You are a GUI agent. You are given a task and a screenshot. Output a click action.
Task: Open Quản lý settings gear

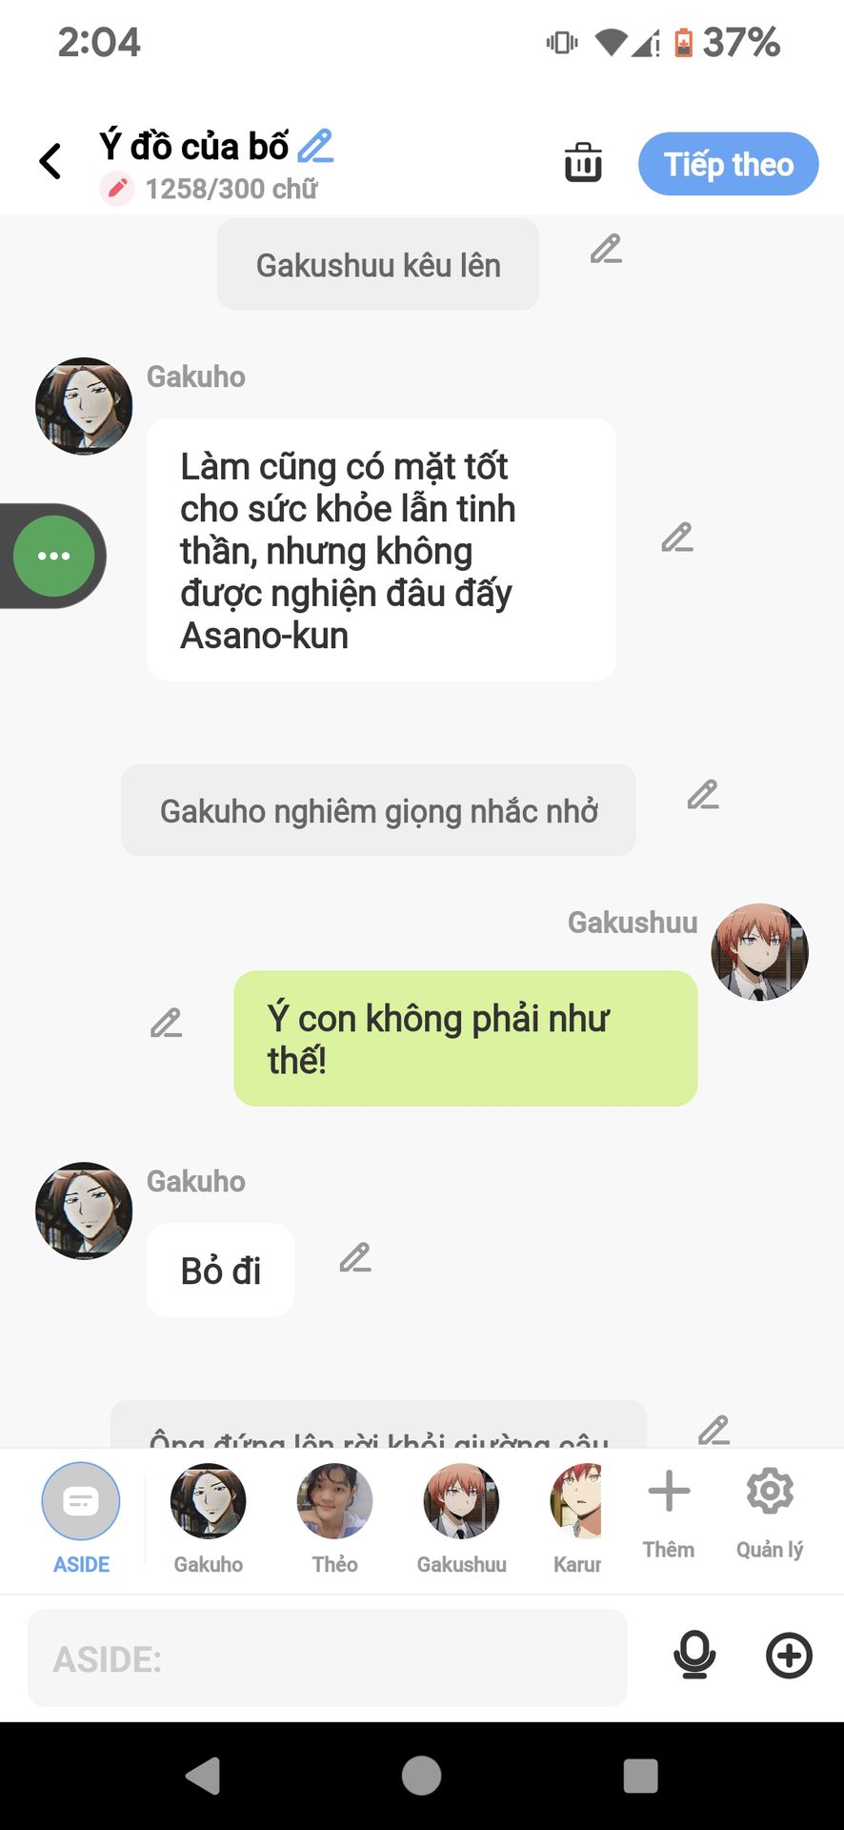tap(770, 1513)
